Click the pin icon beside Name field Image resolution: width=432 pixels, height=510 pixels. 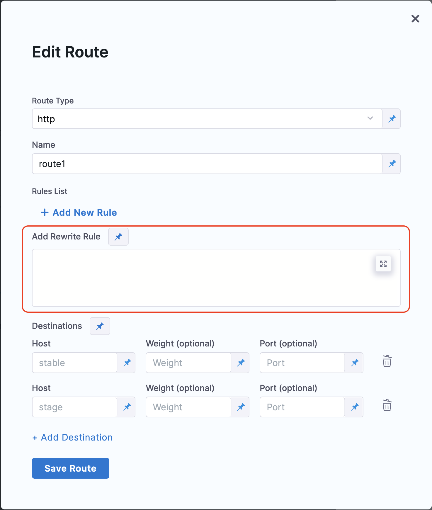coord(392,164)
